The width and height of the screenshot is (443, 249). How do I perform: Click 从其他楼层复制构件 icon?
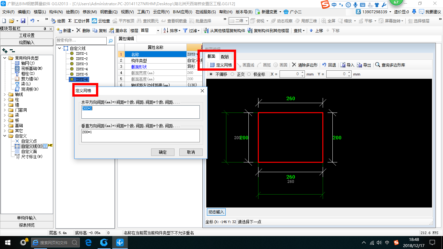tap(206, 30)
